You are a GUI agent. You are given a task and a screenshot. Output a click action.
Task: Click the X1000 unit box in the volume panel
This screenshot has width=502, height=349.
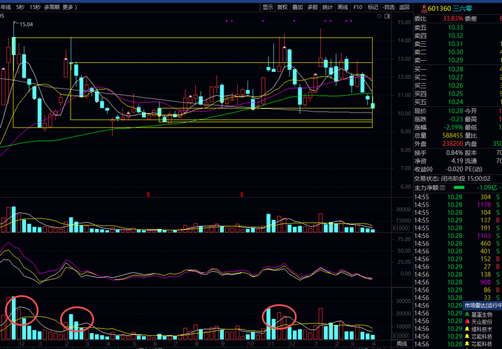(400, 228)
